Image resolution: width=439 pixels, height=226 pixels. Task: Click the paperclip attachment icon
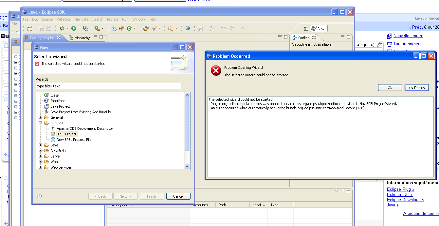click(379, 44)
